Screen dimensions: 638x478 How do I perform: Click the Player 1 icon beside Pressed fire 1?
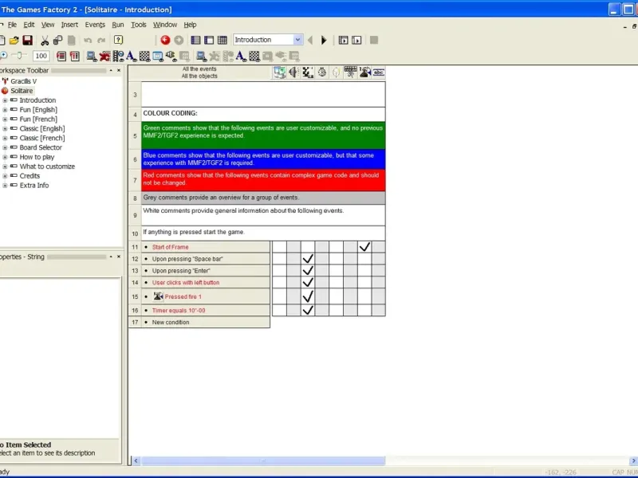pos(158,296)
